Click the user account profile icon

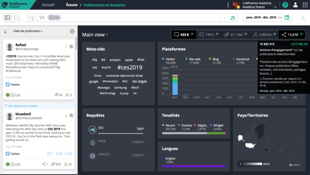[x=295, y=5]
